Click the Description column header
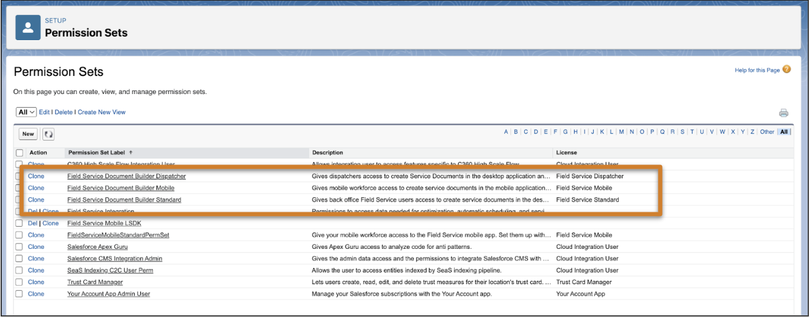Image resolution: width=810 pixels, height=317 pixels. 328,153
